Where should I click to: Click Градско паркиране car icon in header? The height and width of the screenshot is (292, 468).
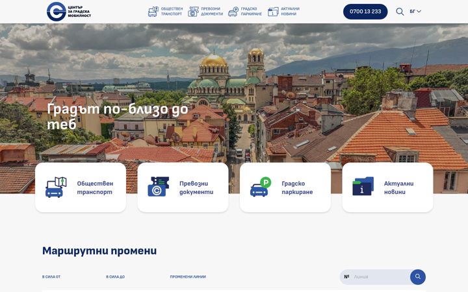[233, 12]
